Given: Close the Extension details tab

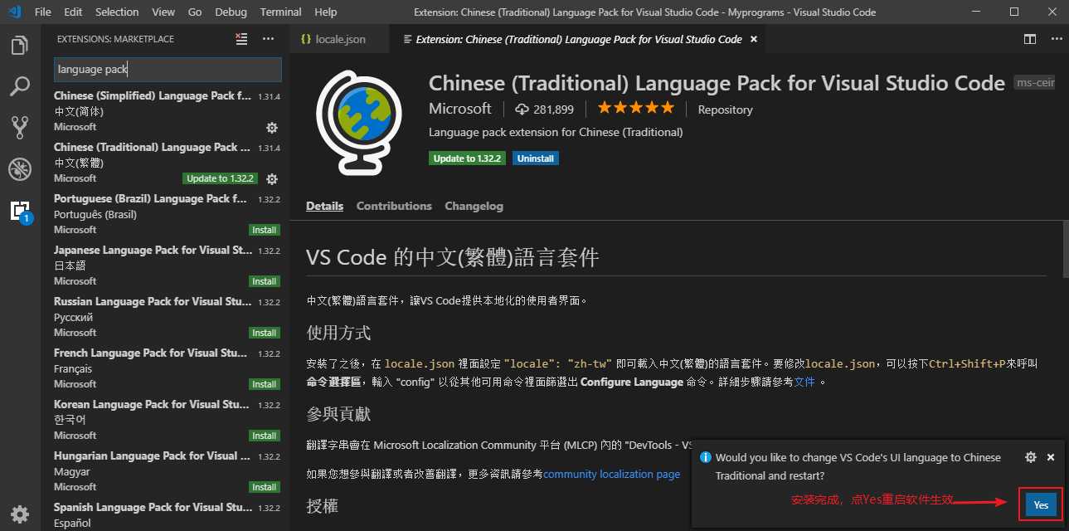Looking at the screenshot, I should (753, 39).
